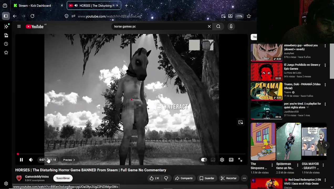This screenshot has width=334, height=189.
Task: Subscribe with the Suscribirse button
Action: (63, 178)
